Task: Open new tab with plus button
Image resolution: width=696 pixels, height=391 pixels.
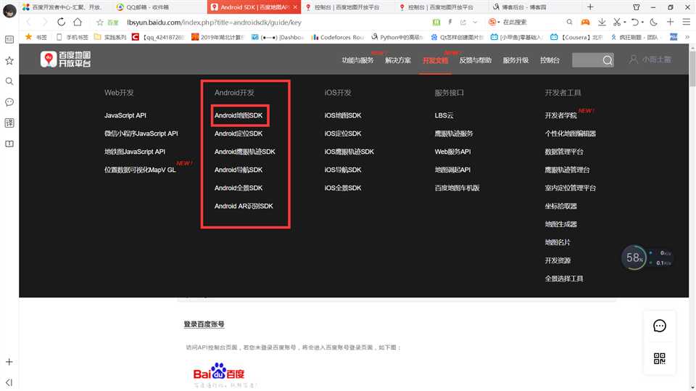Action: coord(590,7)
